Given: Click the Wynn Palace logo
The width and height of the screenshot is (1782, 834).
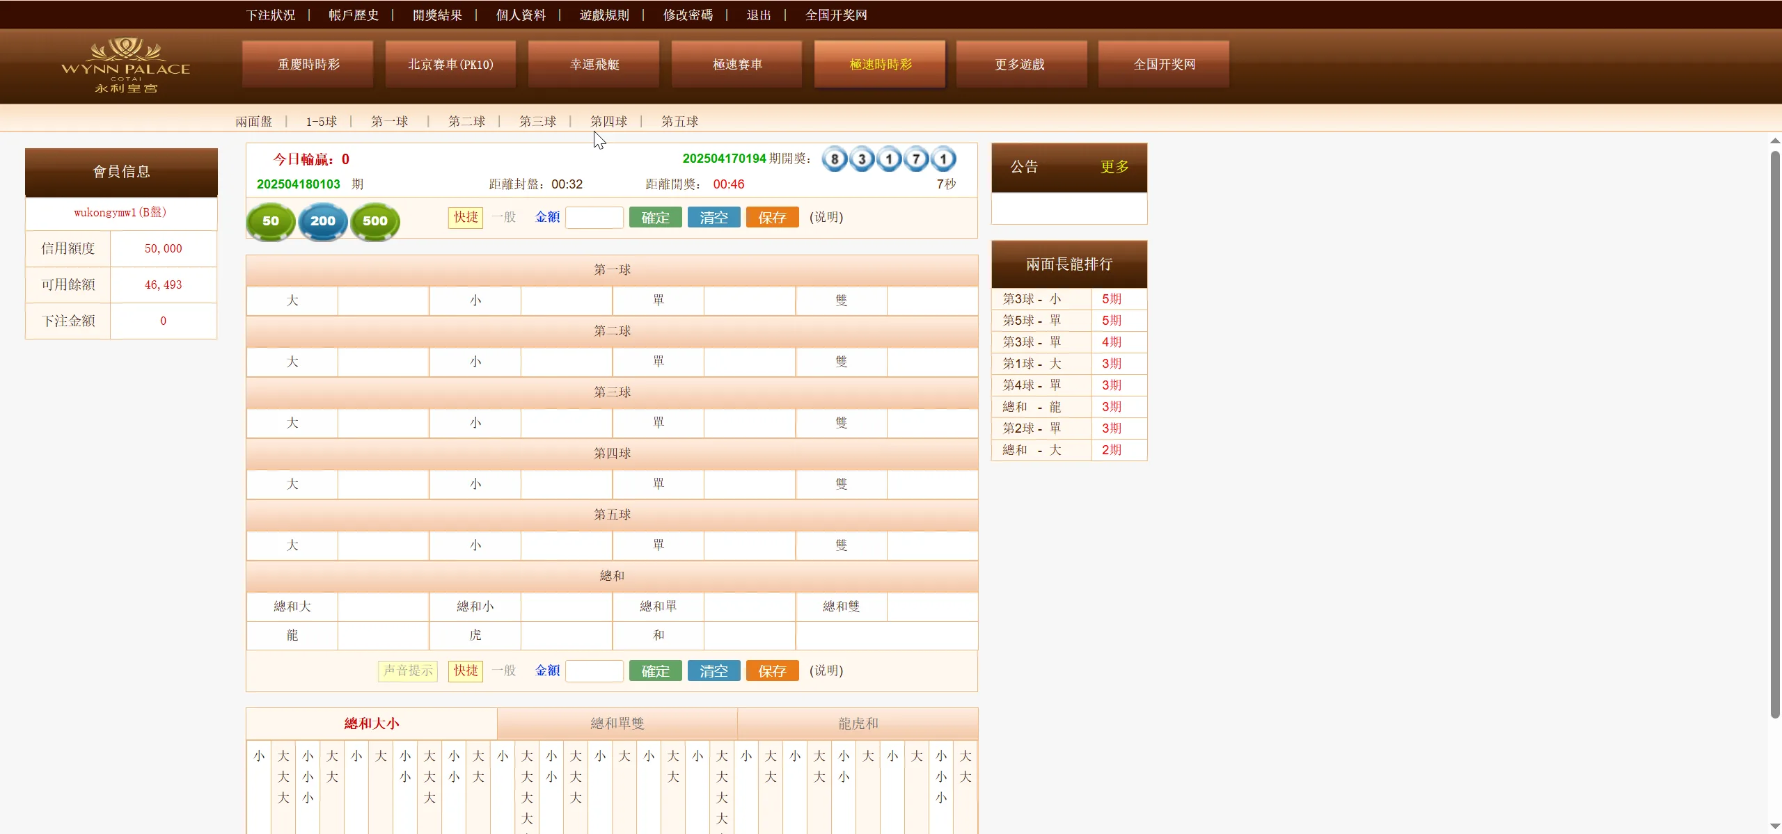Looking at the screenshot, I should [x=125, y=65].
